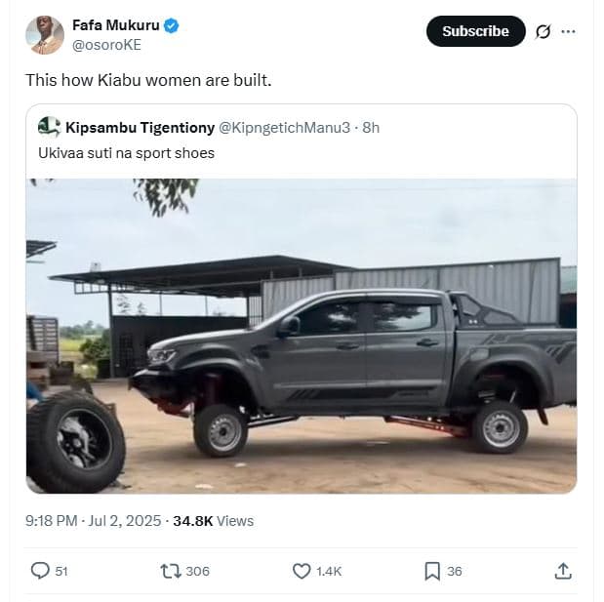
Task: Expand the three-dot more options menu
Action: point(569,31)
